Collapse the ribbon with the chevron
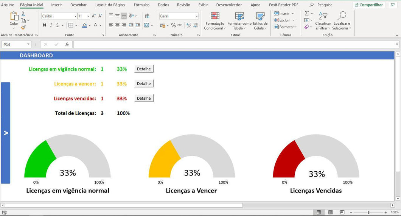 click(x=397, y=35)
